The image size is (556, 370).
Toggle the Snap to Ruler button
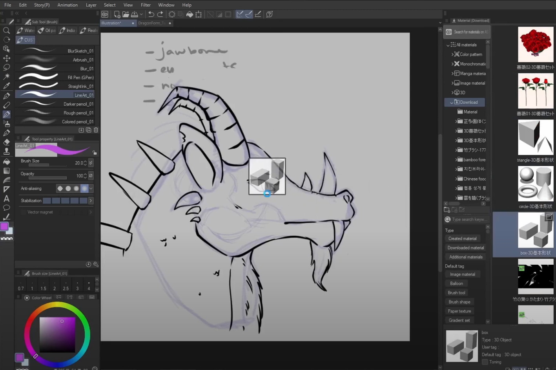click(239, 14)
